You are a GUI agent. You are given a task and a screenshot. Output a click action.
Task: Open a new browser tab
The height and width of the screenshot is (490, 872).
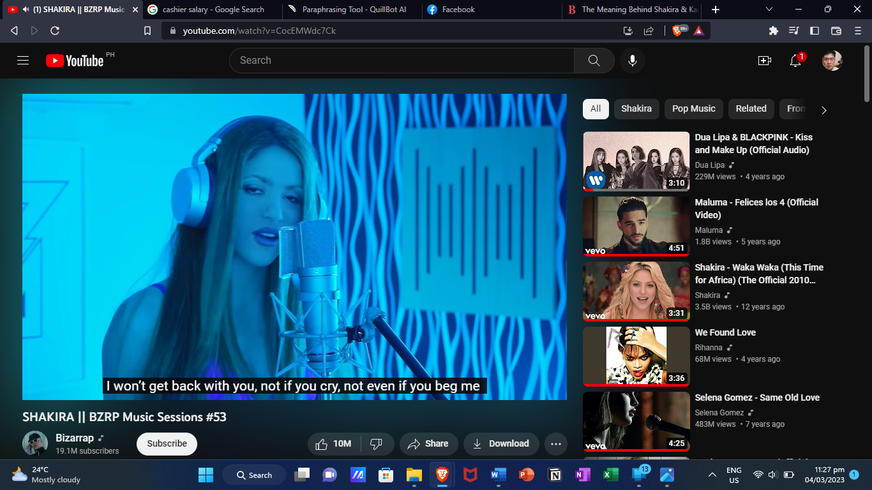(716, 10)
